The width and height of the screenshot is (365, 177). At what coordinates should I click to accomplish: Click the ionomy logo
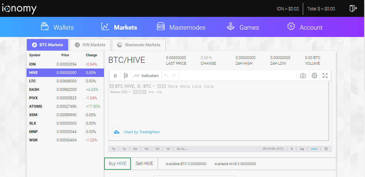[x=19, y=8]
